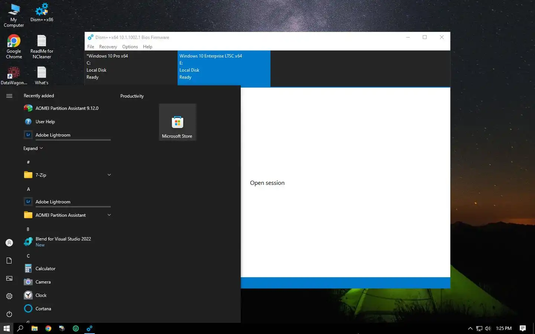Expand the Recently added list
This screenshot has width=535, height=334.
[33, 148]
